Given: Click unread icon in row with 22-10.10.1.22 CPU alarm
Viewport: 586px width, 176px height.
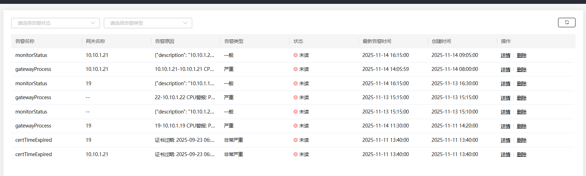Looking at the screenshot, I should coord(296,97).
